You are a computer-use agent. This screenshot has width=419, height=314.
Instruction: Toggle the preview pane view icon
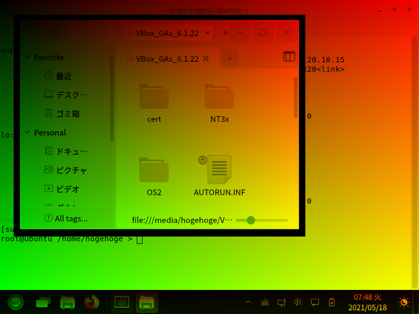coord(289,57)
